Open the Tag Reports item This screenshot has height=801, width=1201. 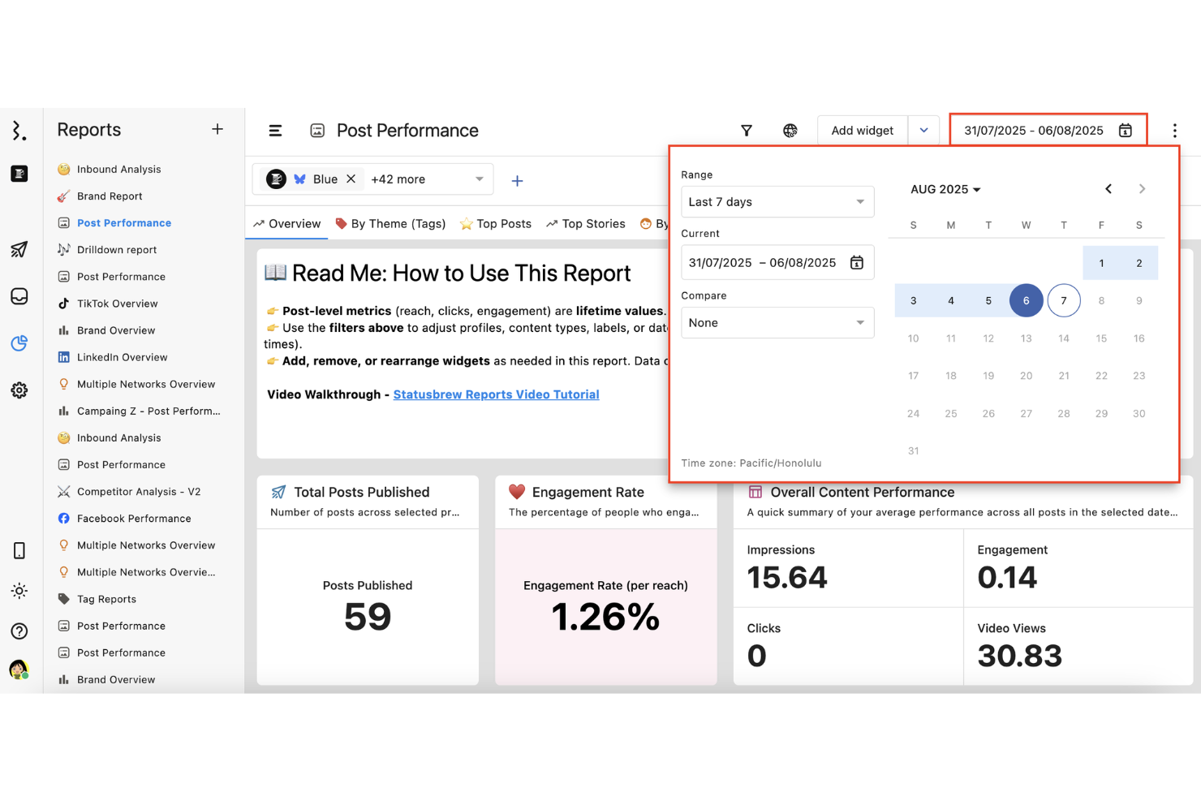[106, 599]
